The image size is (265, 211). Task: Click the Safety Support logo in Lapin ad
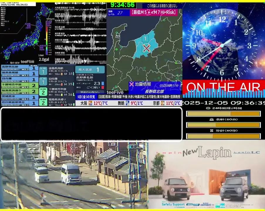[x=173, y=205]
